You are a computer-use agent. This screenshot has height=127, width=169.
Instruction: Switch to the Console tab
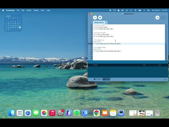[97, 79]
